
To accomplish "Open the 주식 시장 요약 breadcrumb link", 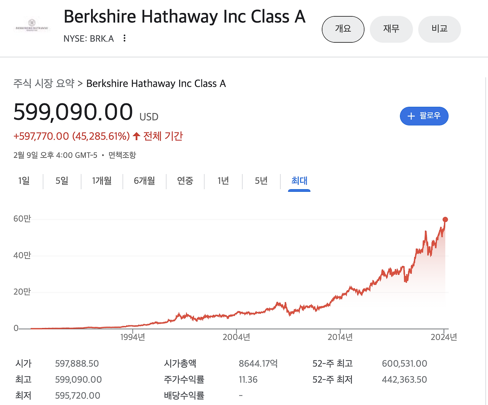I will point(44,84).
